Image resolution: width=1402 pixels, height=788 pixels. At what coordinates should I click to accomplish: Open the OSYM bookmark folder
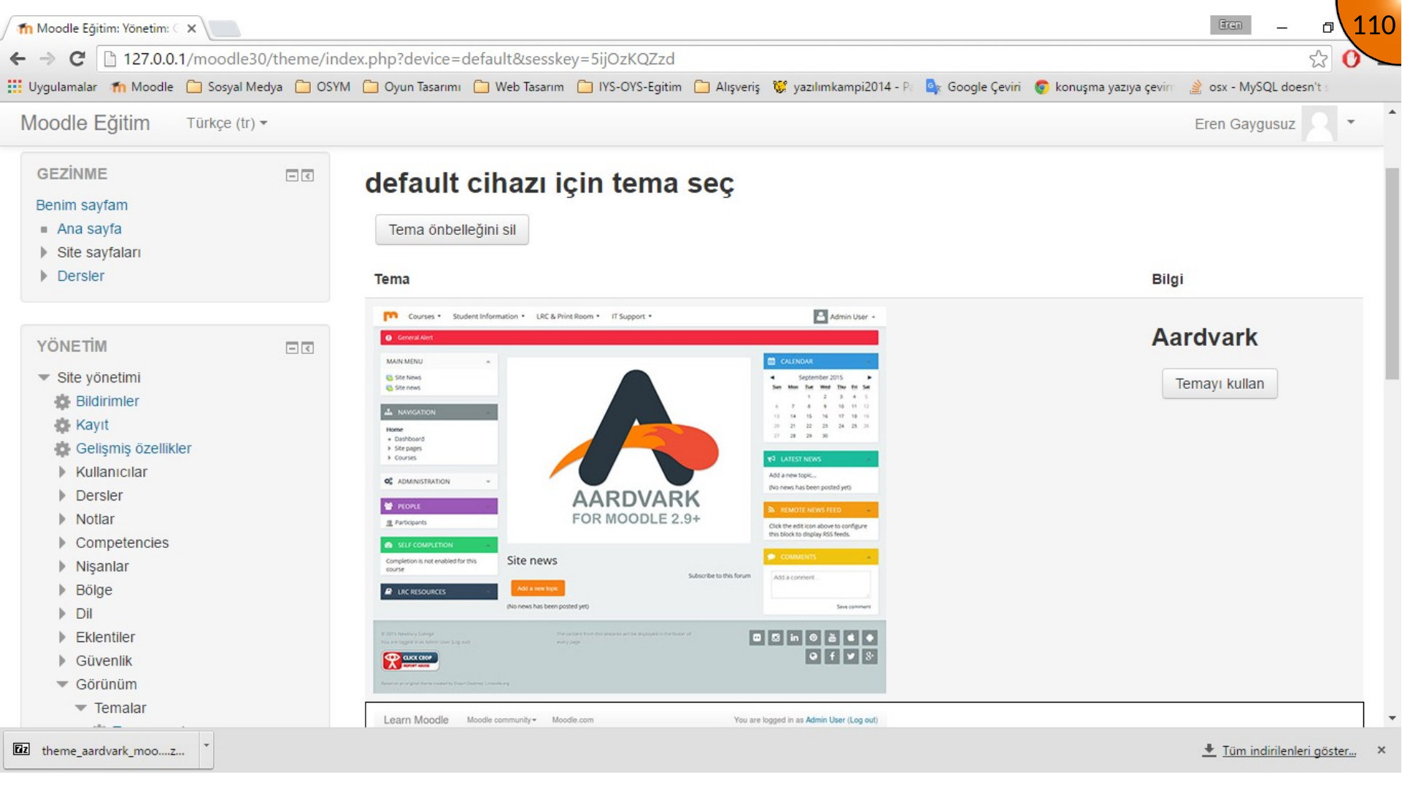tap(323, 87)
